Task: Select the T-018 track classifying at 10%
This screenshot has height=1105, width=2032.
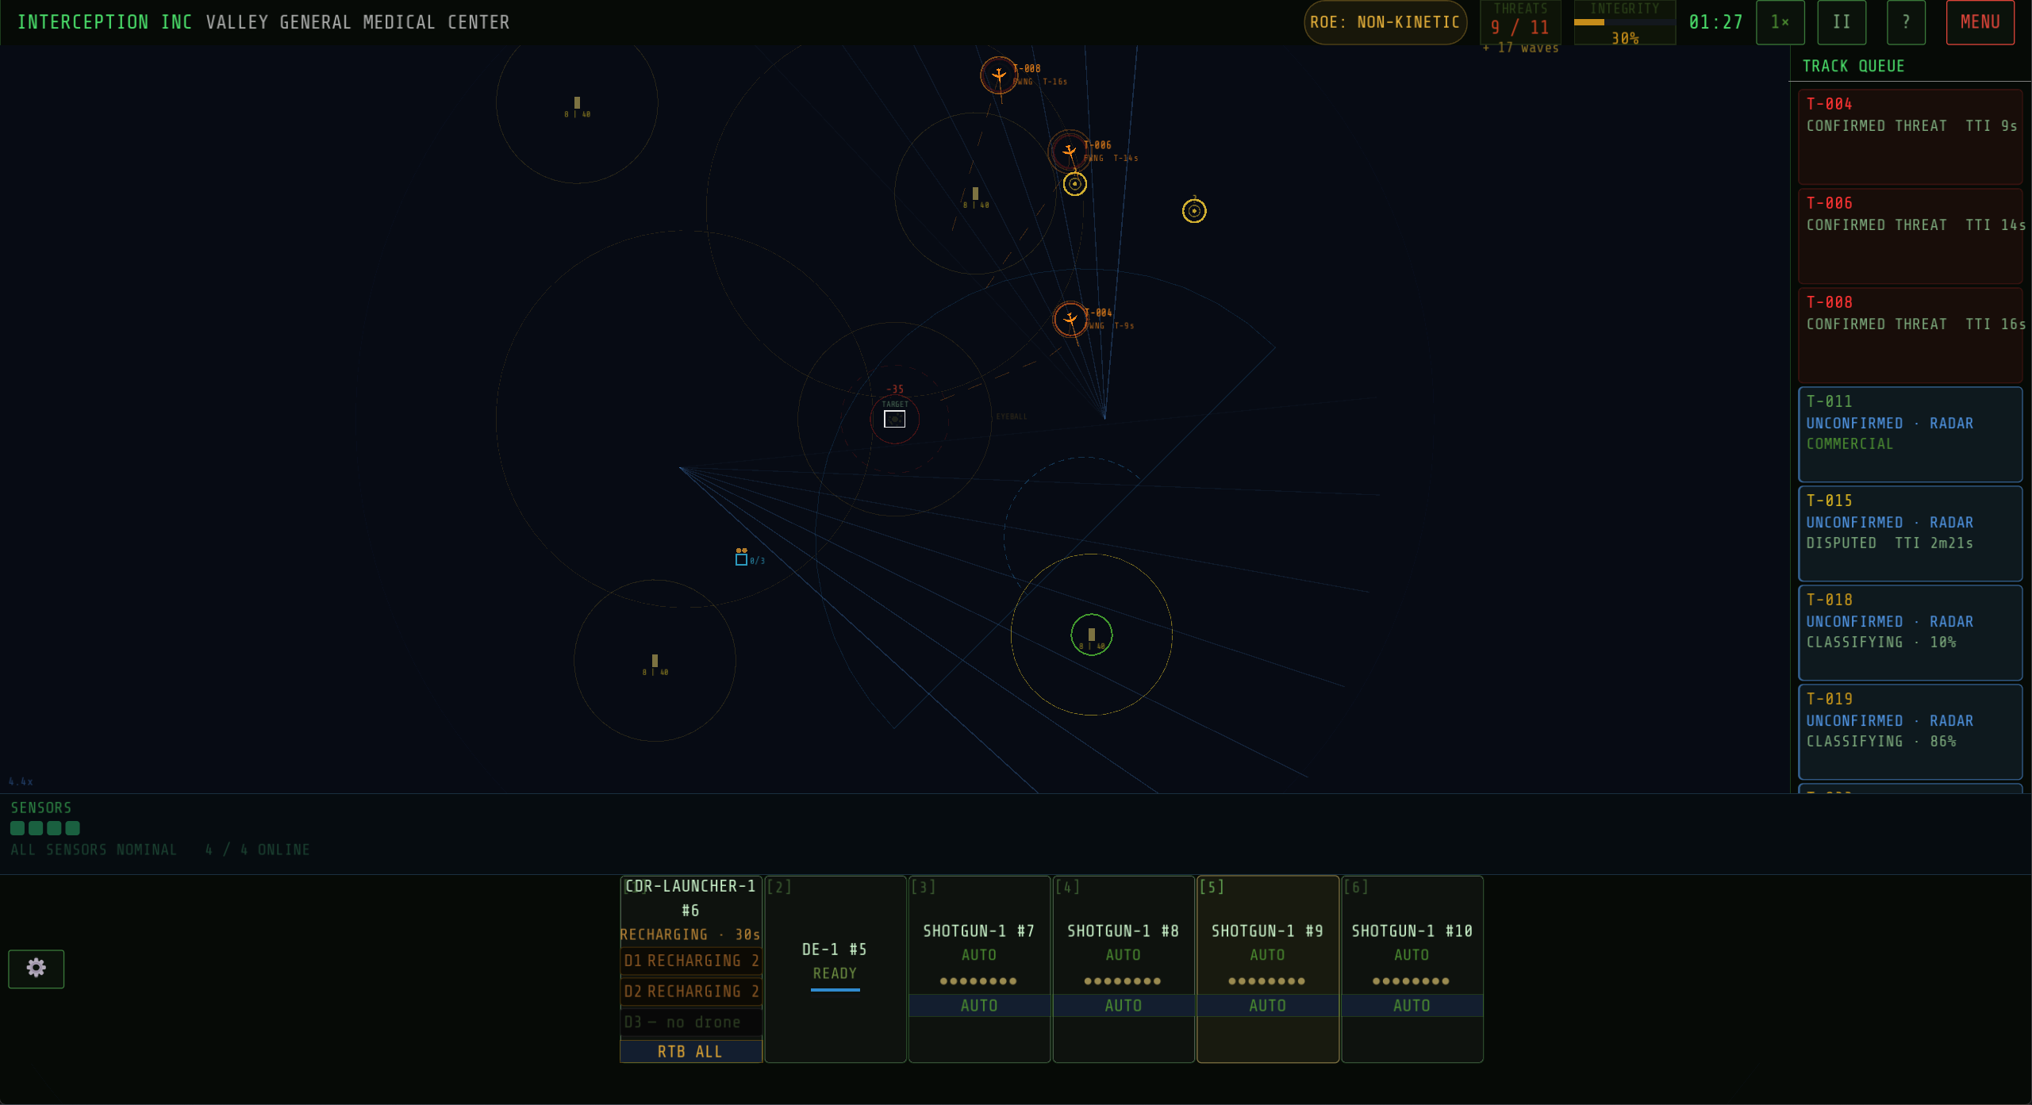Action: [1910, 632]
